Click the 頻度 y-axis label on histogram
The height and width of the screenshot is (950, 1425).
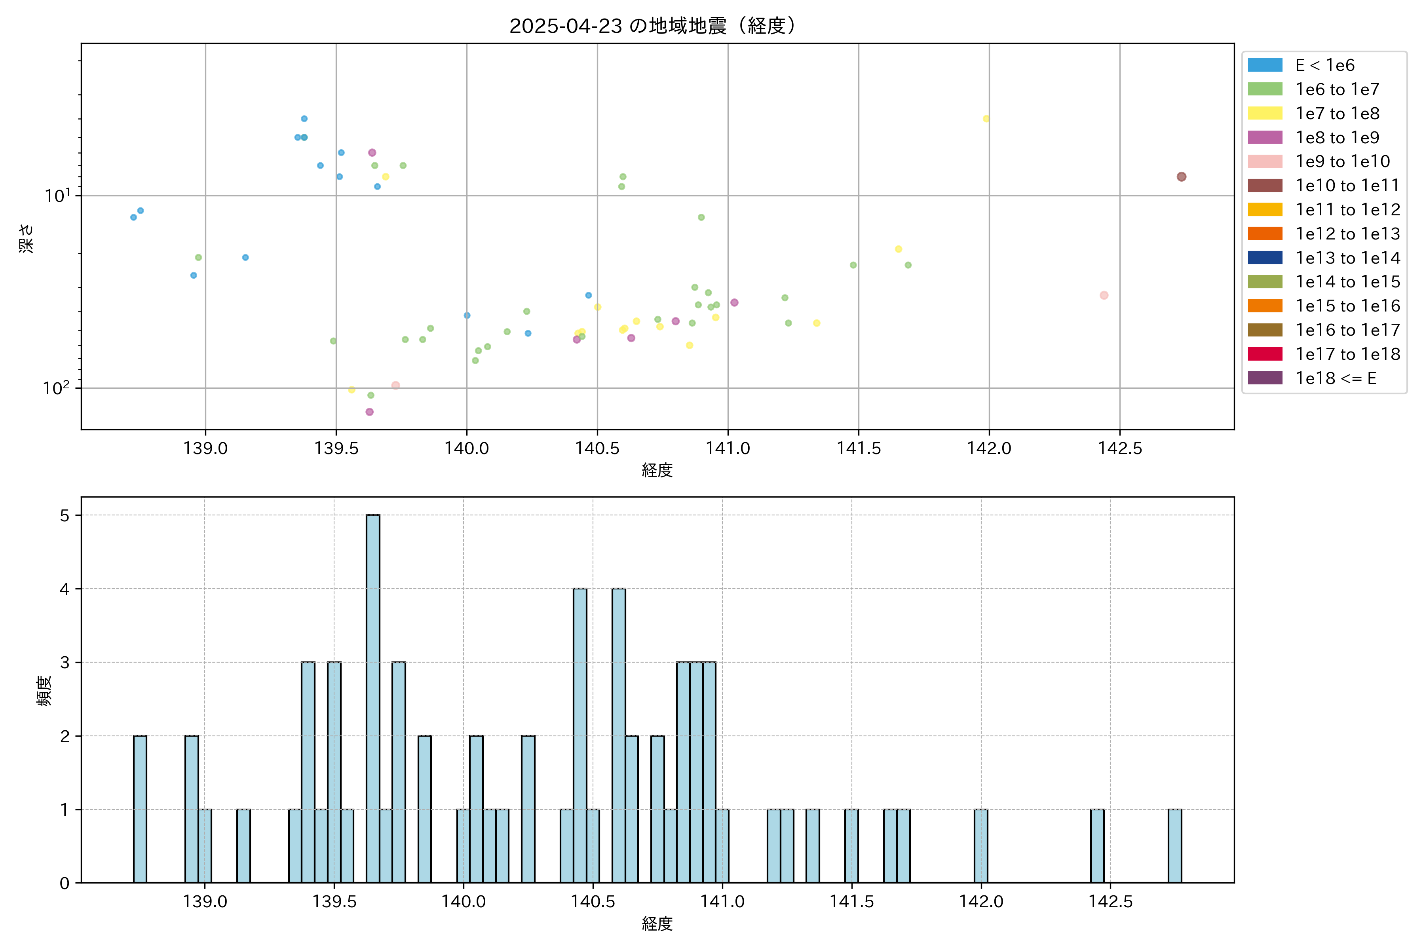click(44, 690)
